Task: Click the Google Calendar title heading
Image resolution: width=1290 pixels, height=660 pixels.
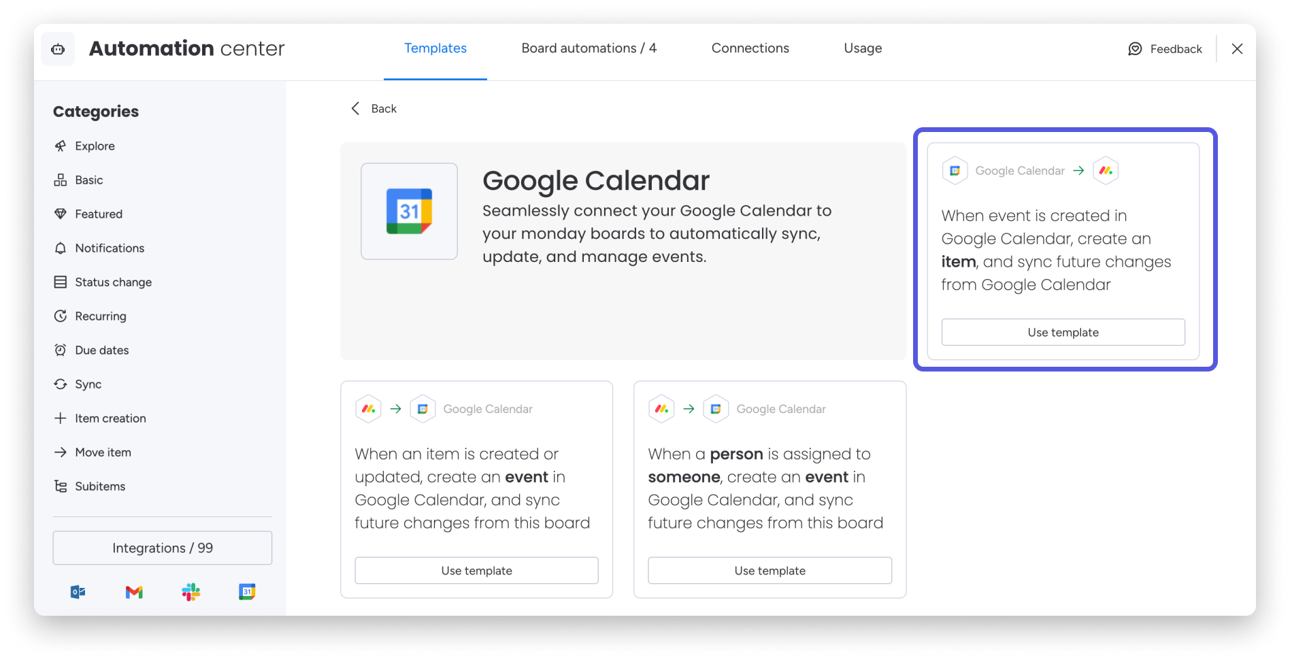Action: 596,180
